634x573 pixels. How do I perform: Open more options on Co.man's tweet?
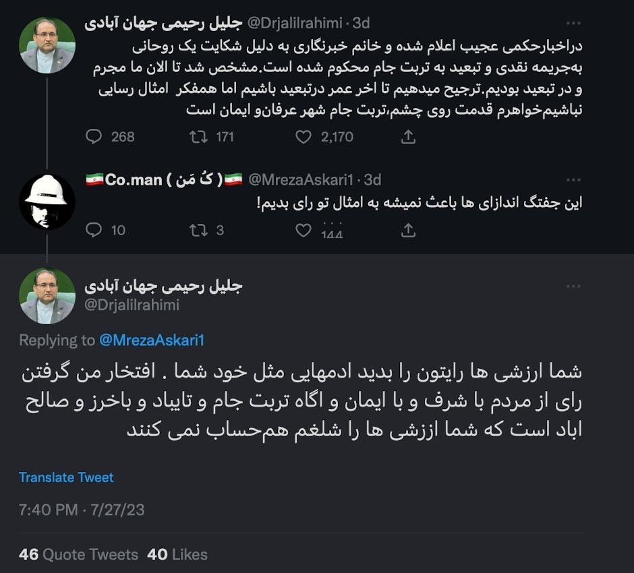coord(573,179)
